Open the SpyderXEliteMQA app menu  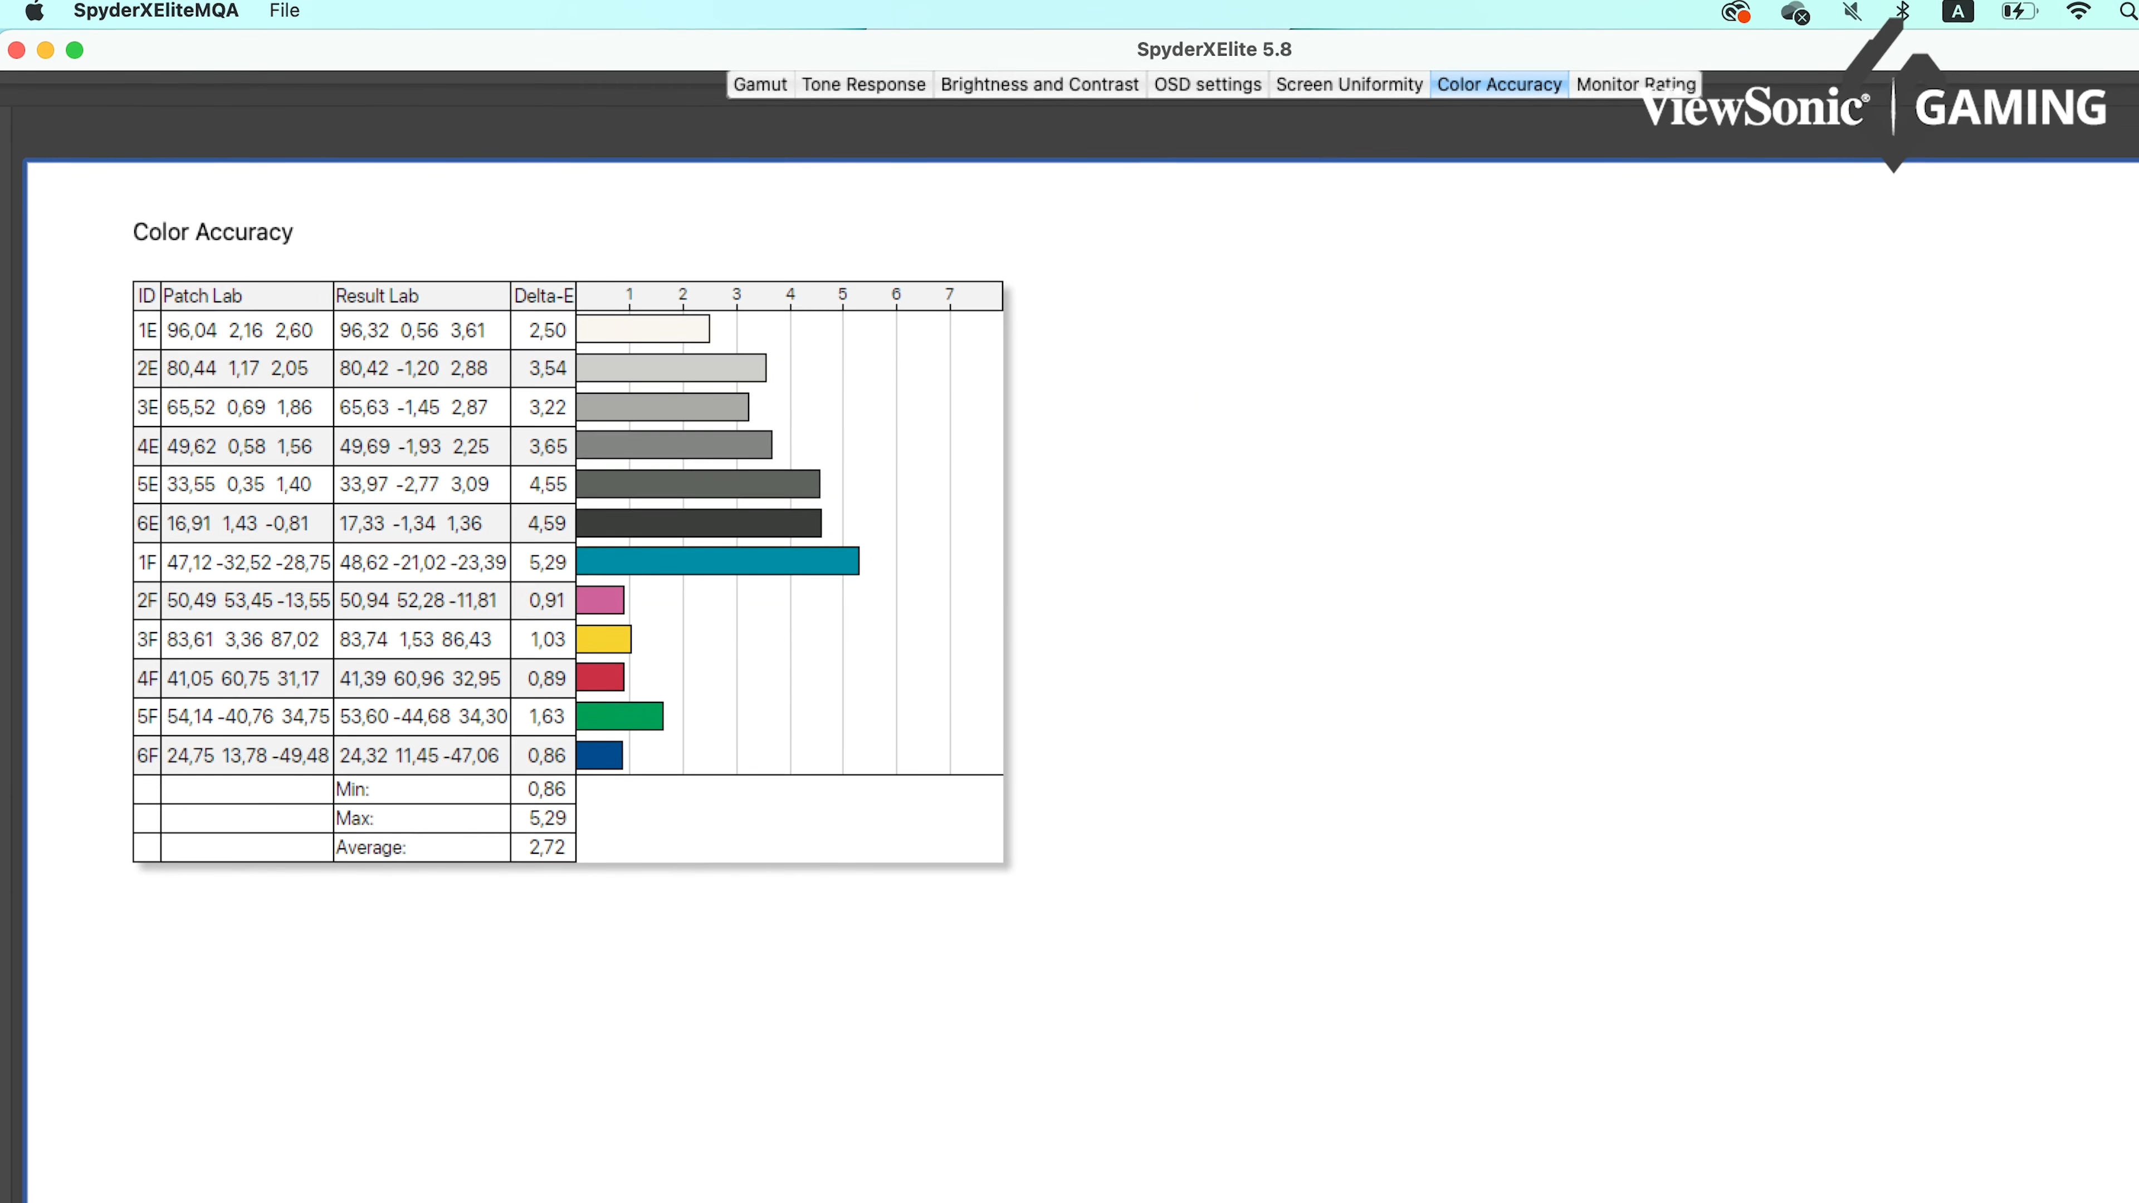point(155,11)
